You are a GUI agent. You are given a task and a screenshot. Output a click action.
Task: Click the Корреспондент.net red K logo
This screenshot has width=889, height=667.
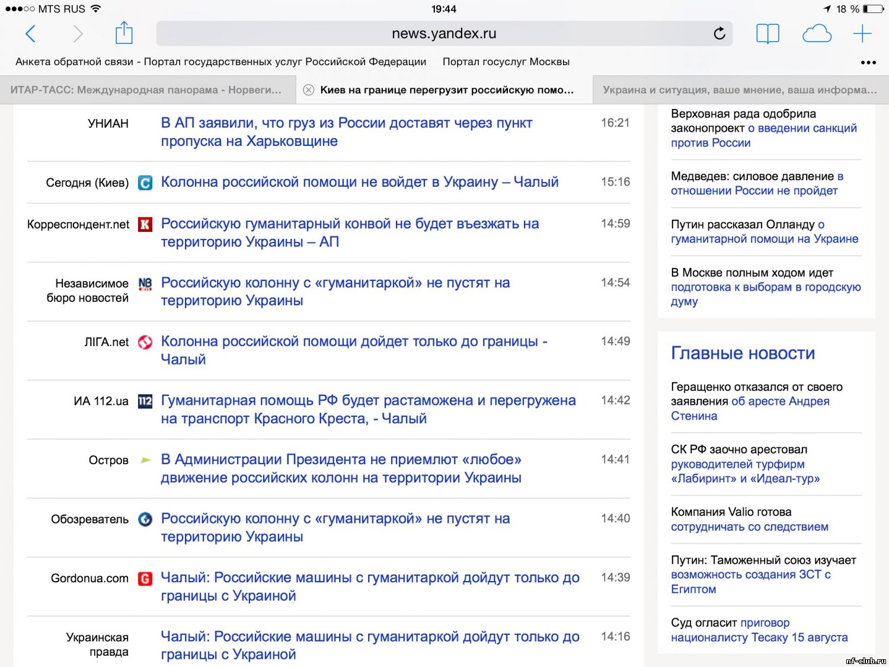(145, 224)
